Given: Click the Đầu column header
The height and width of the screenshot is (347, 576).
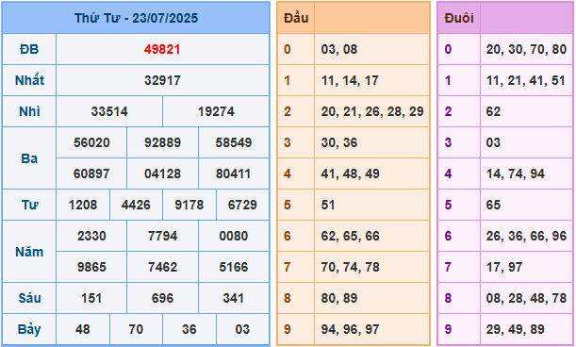Looking at the screenshot, I should [296, 18].
